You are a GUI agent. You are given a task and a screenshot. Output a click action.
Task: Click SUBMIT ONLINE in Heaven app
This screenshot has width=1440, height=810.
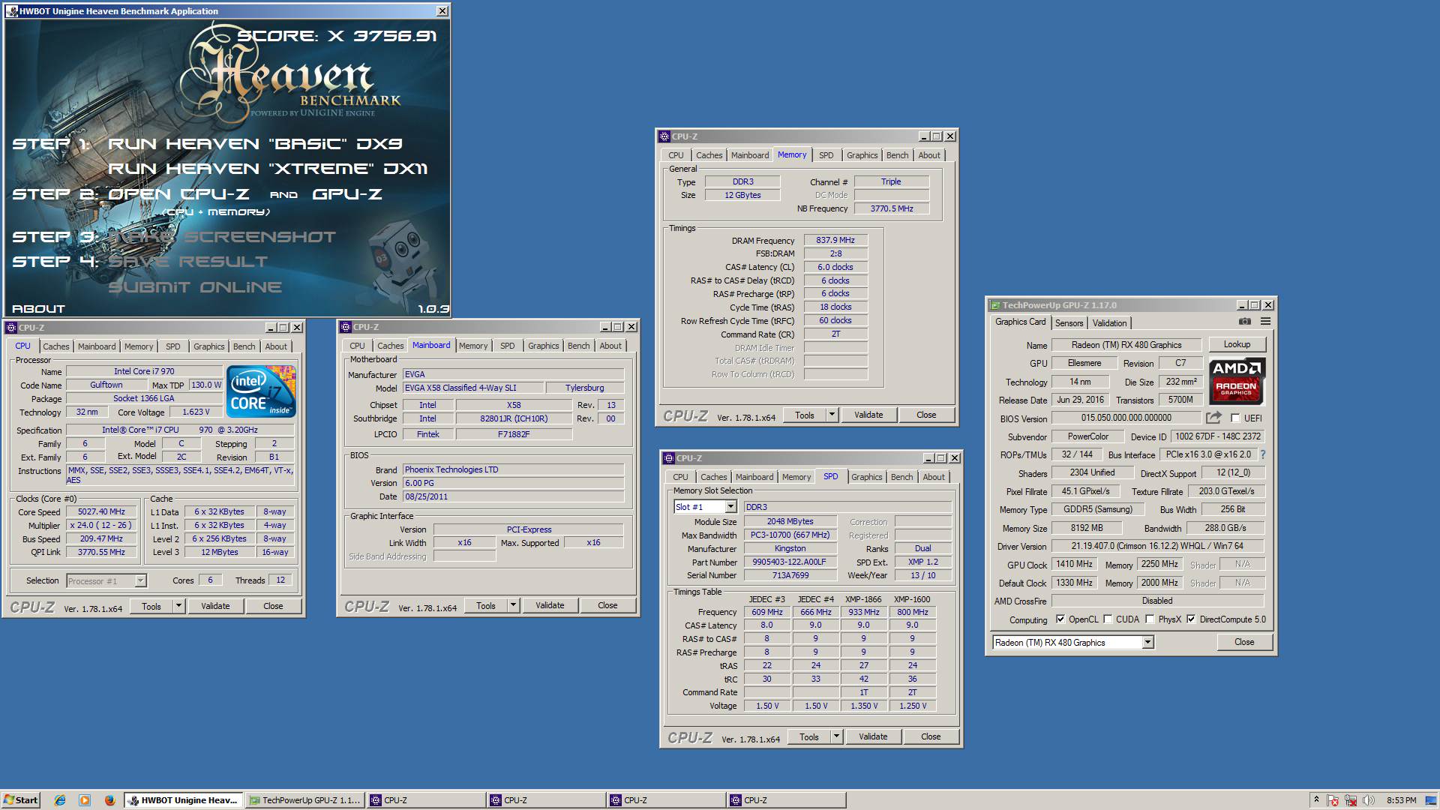coord(195,287)
